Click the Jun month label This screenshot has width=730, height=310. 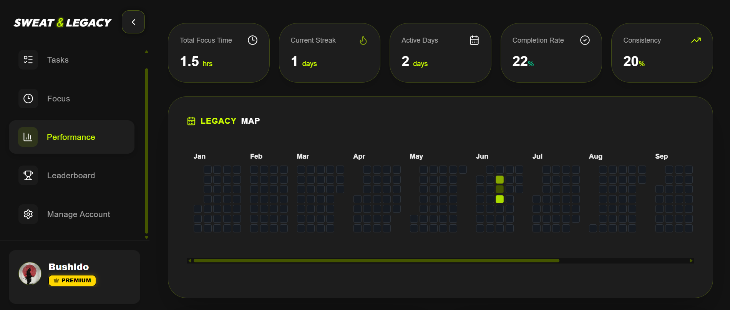[x=482, y=156]
